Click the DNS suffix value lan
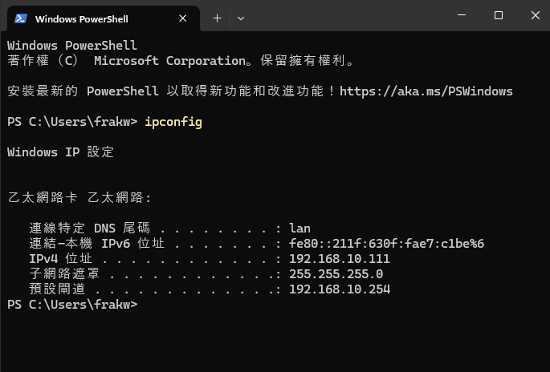Viewport: 550px width, 372px height. point(299,228)
